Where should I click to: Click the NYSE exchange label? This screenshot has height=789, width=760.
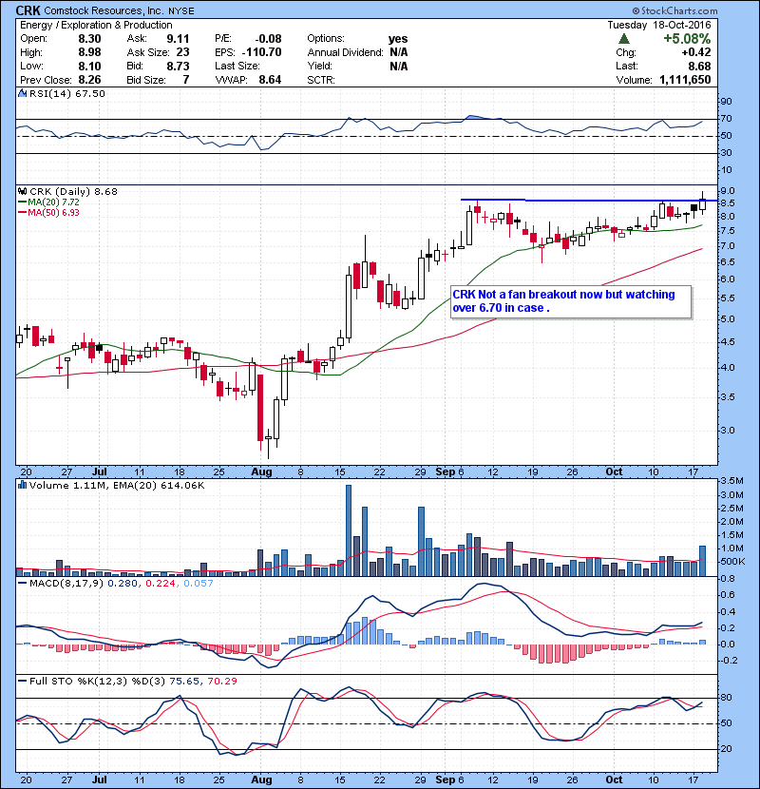181,11
